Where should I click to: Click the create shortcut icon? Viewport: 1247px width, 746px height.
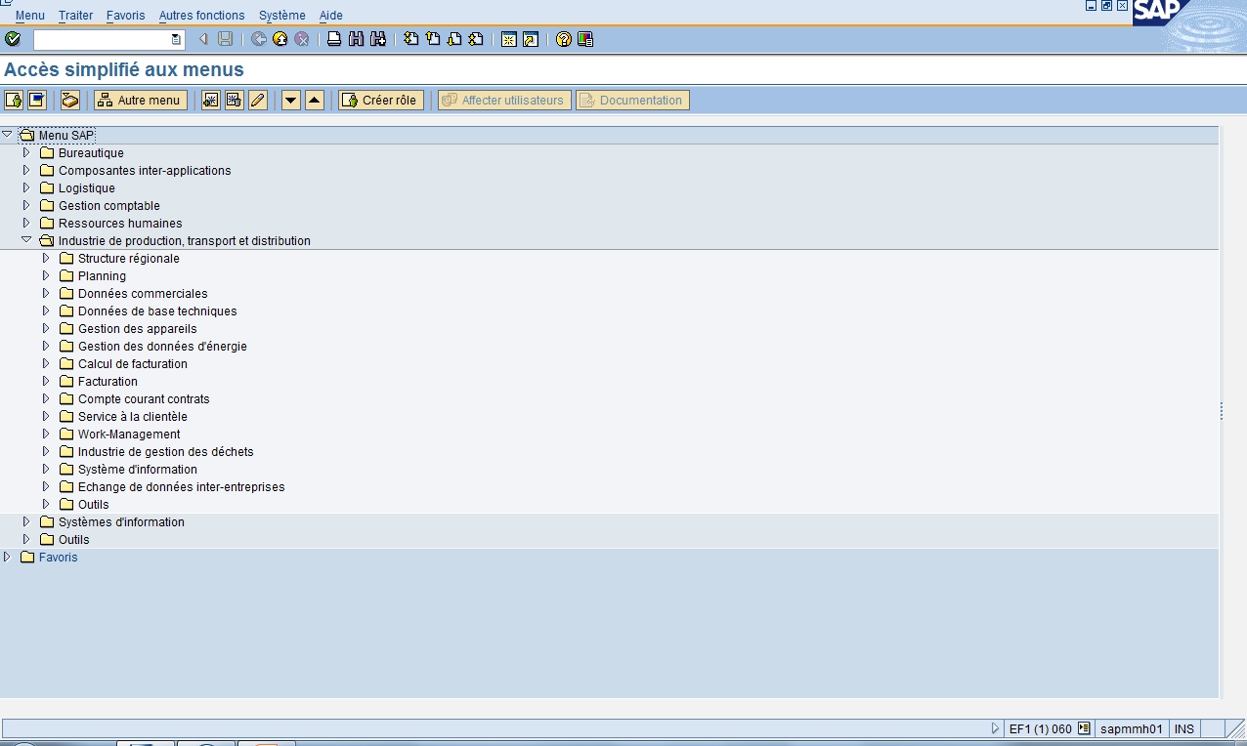[x=531, y=39]
